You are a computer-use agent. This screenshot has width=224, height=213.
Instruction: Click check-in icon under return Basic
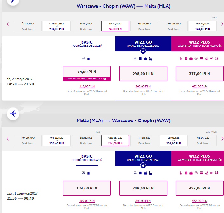[83, 173]
